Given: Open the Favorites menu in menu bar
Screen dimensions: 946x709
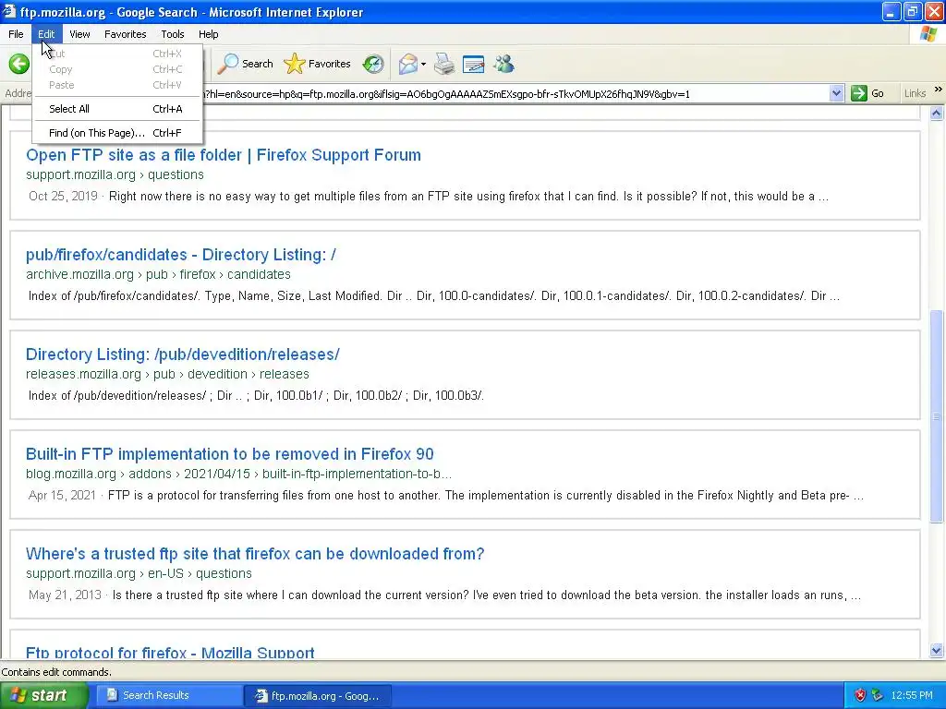Looking at the screenshot, I should coord(125,34).
